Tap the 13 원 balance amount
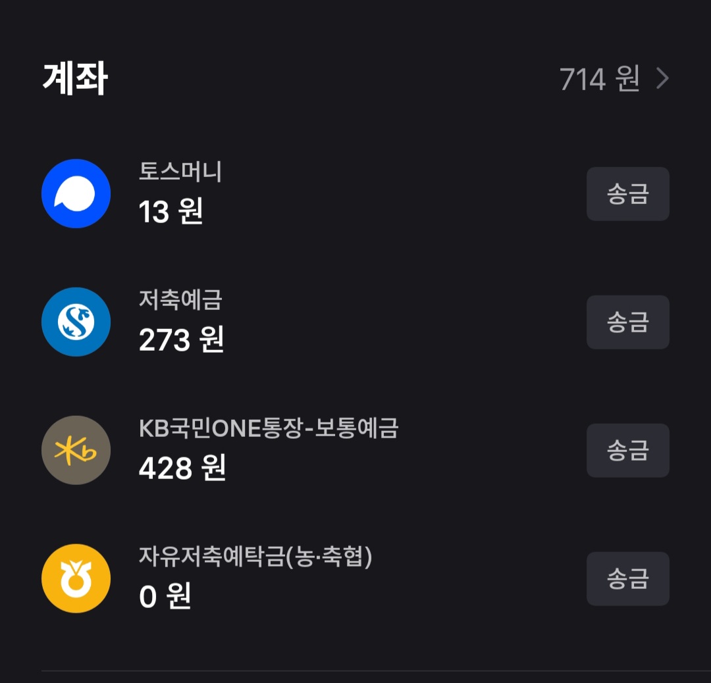 (x=171, y=212)
